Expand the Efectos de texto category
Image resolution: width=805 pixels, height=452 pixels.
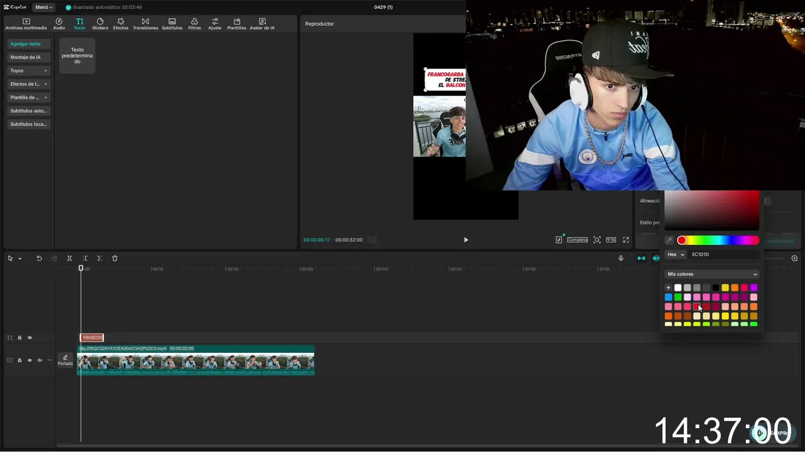28,84
